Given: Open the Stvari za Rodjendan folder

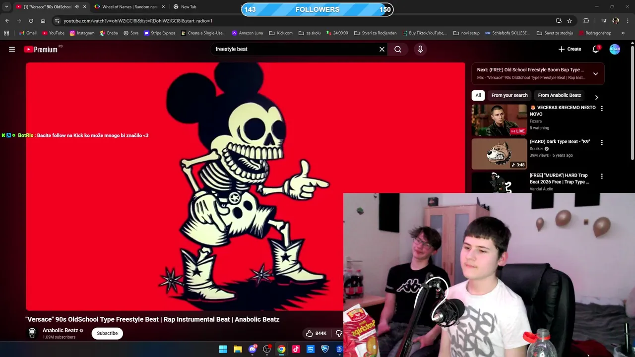Looking at the screenshot, I should click(375, 33).
